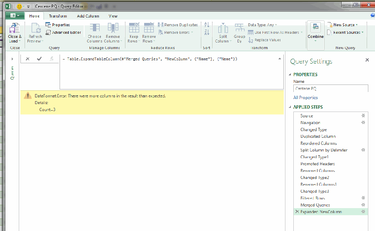Click the Group By icon
Image resolution: width=375 pixels, height=231 pixels.
[239, 28]
